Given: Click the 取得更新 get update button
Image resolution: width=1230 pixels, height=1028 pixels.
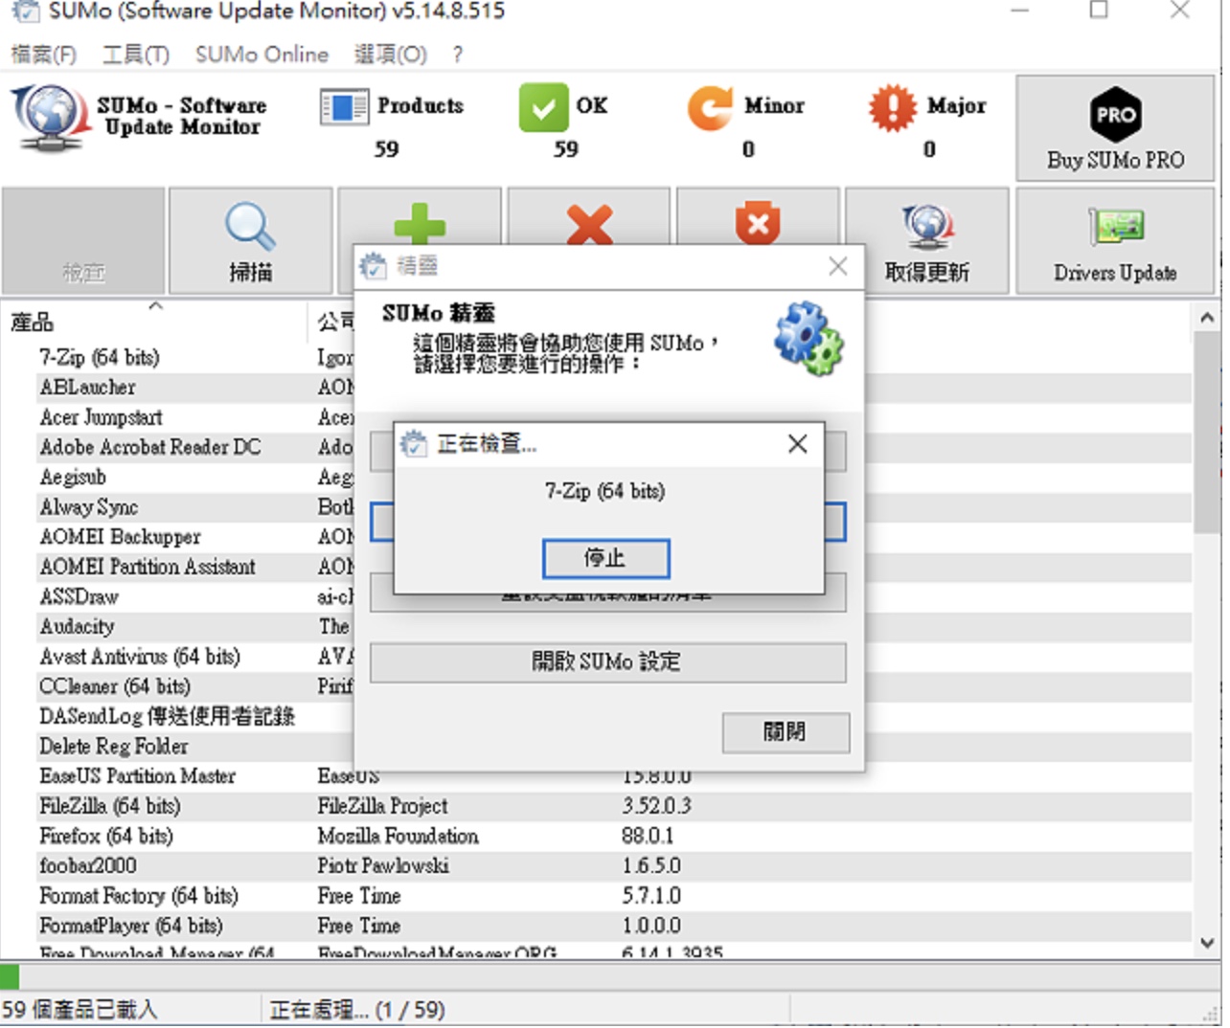Looking at the screenshot, I should [x=926, y=241].
